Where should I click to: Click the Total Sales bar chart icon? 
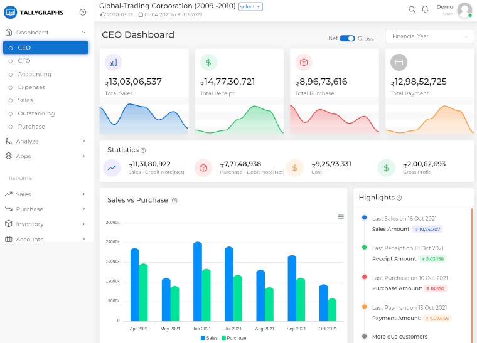[113, 63]
